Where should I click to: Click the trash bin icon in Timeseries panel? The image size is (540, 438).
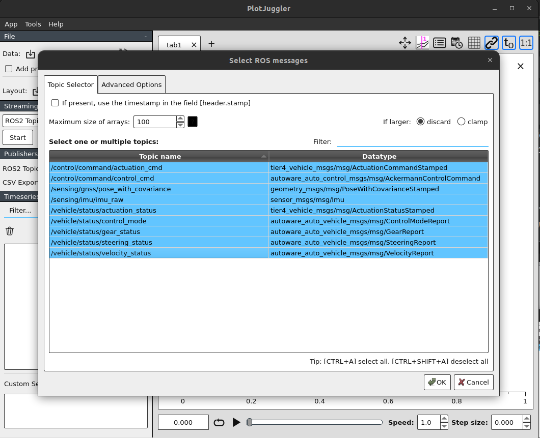click(10, 231)
